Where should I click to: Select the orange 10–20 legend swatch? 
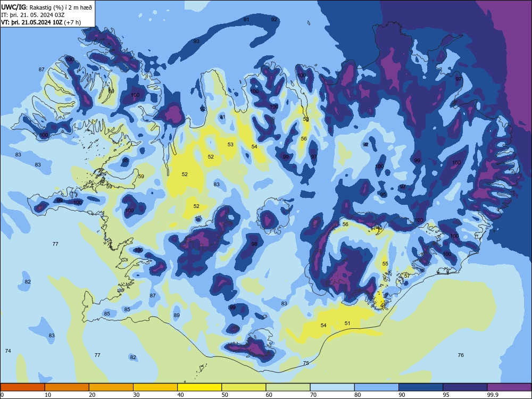(67, 387)
